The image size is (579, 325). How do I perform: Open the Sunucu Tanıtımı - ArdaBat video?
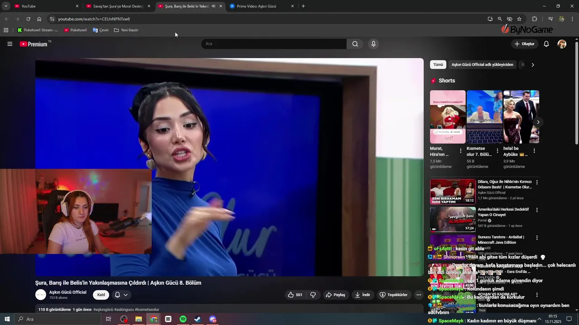click(x=501, y=239)
